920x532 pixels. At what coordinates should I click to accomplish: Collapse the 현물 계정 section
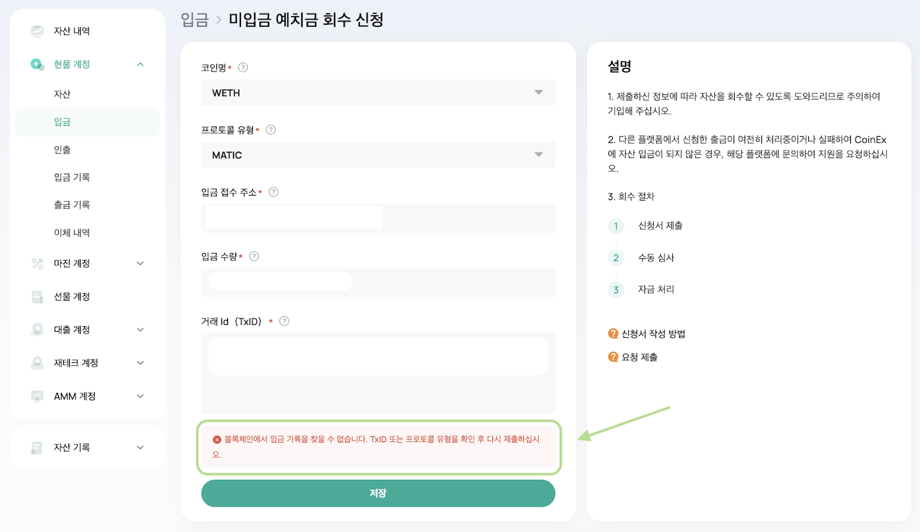click(140, 64)
